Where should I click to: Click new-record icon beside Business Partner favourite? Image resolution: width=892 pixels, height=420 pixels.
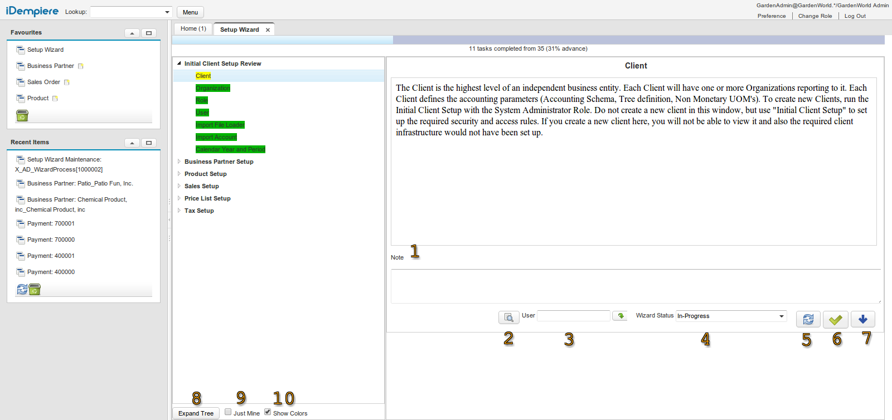pos(80,66)
